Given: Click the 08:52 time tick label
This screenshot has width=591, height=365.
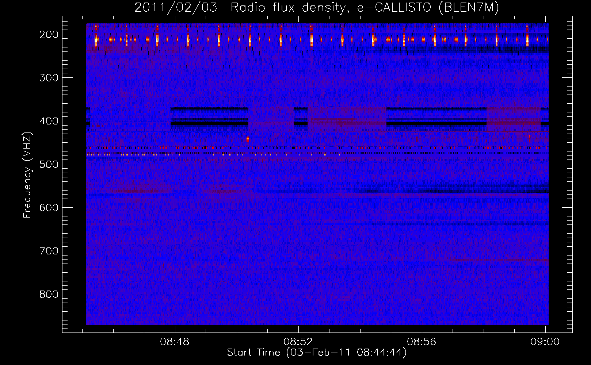Looking at the screenshot, I should (x=298, y=342).
